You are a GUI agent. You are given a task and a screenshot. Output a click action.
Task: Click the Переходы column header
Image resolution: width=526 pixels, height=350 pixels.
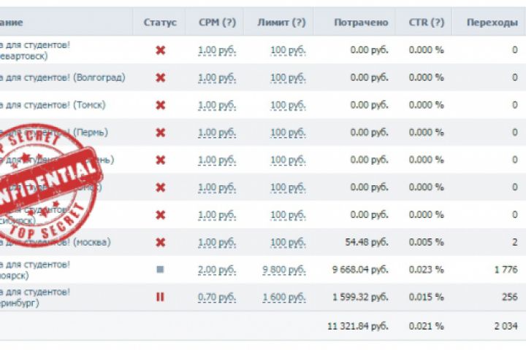click(x=491, y=23)
